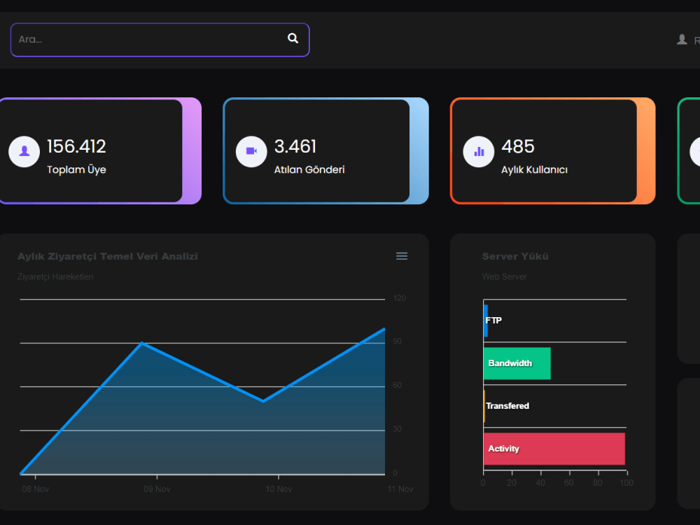Click the 90 y-axis value
Viewport: 700px width, 525px height.
398,342
